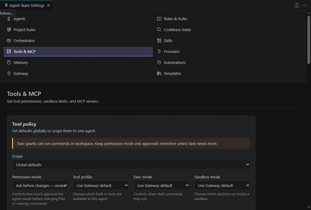Select the Orchestrator section
The width and height of the screenshot is (311, 210).
pyautogui.click(x=78, y=41)
